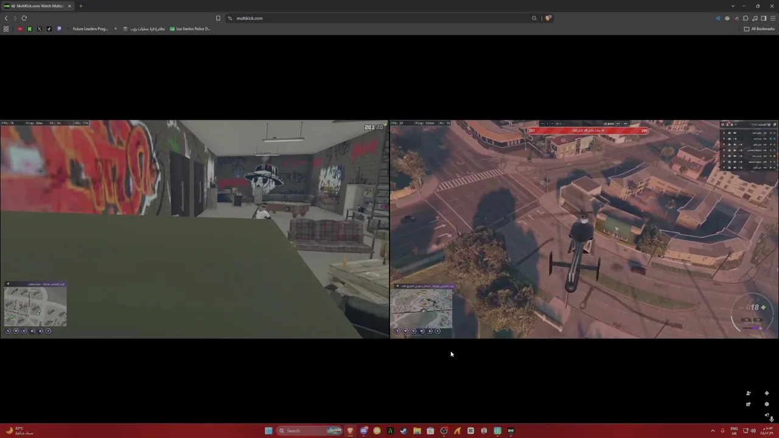
Task: Open the Arabic-titled bookmark
Action: [144, 29]
